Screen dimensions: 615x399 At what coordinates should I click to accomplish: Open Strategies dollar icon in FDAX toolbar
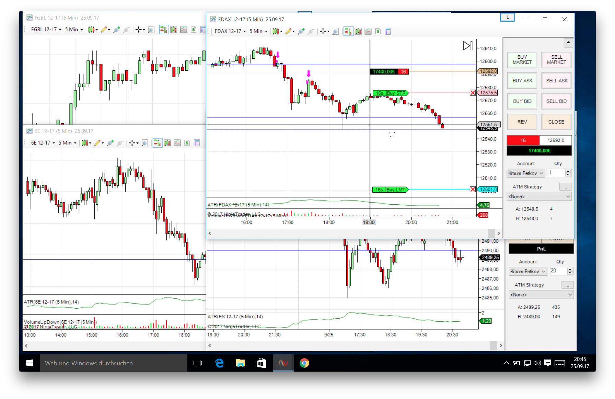[x=378, y=31]
